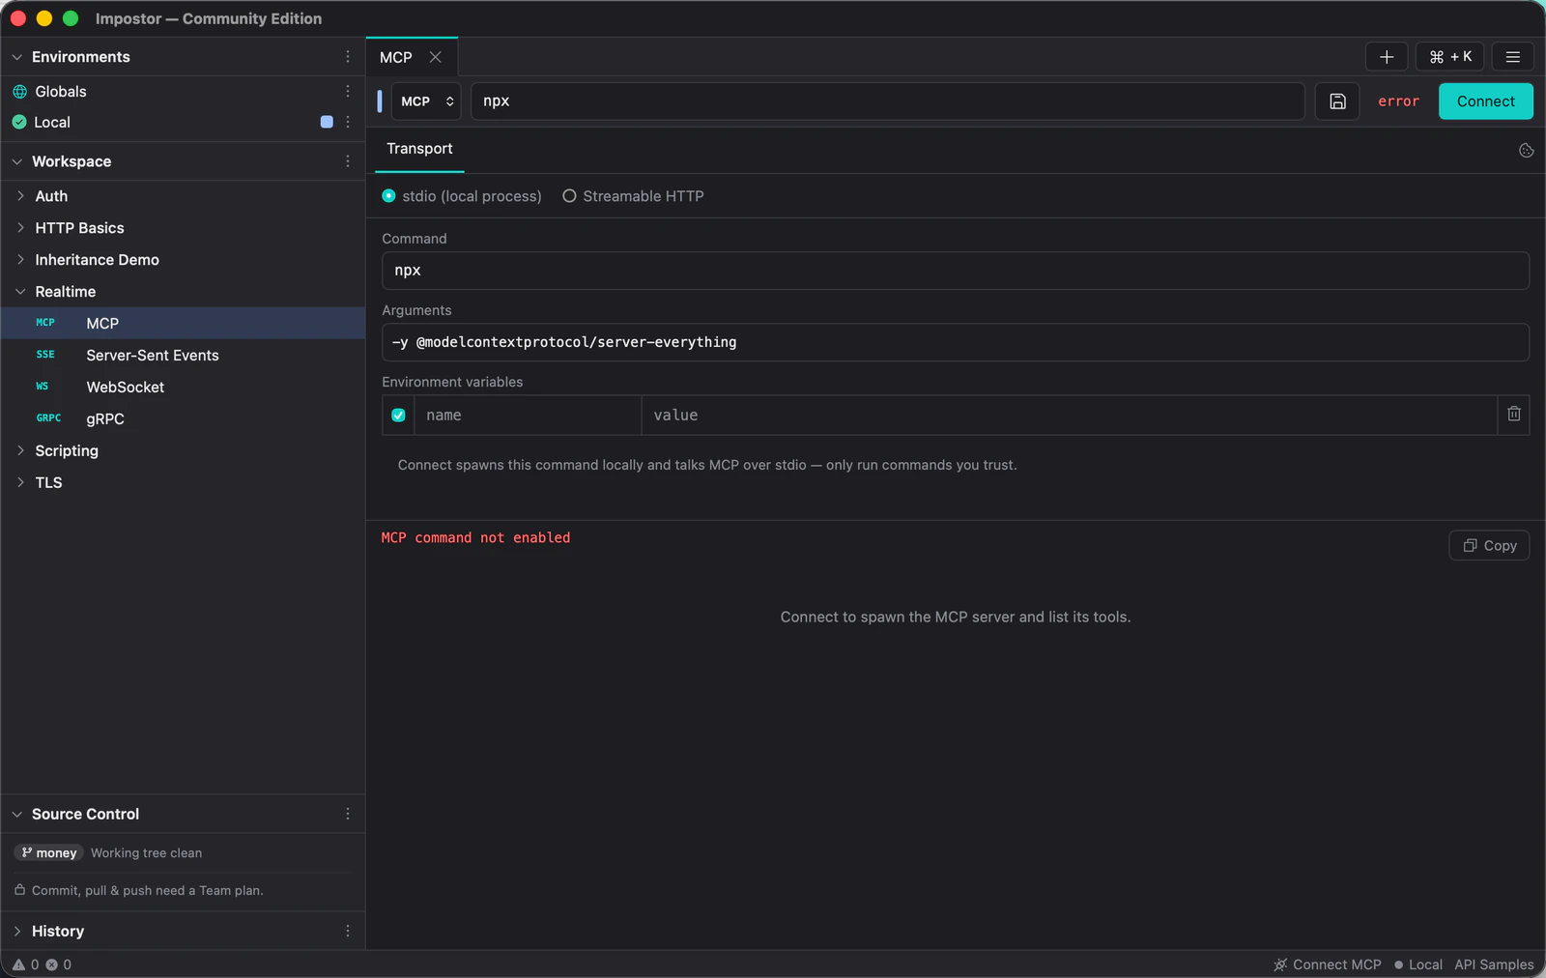The width and height of the screenshot is (1546, 978).
Task: Expand the Scripting folder
Action: [20, 450]
